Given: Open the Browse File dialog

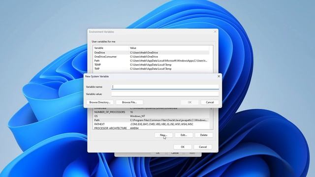Looking at the screenshot, I should point(129,102).
